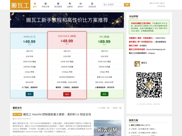Click the HK (高端) plan title
Viewport: 182px width, 136px height.
(104, 37)
